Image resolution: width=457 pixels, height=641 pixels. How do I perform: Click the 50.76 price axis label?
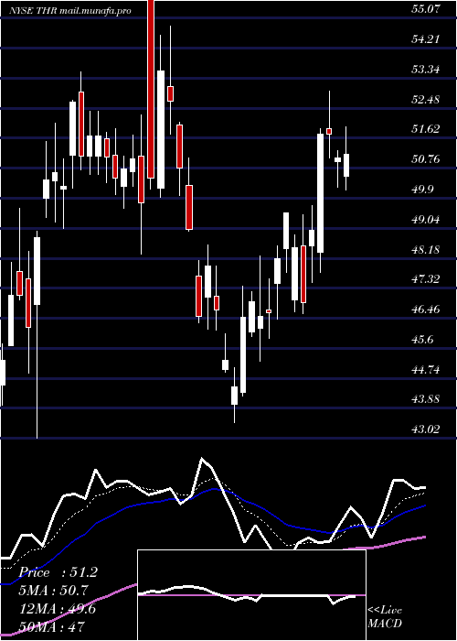click(x=426, y=159)
